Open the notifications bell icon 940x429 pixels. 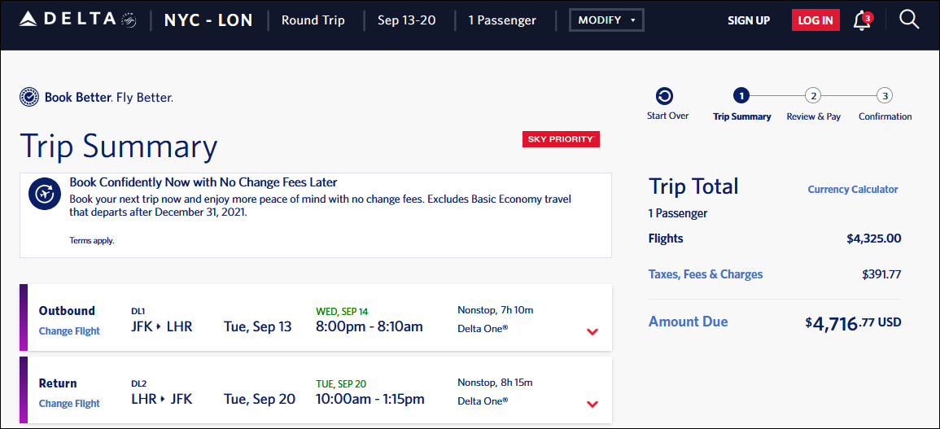point(861,20)
